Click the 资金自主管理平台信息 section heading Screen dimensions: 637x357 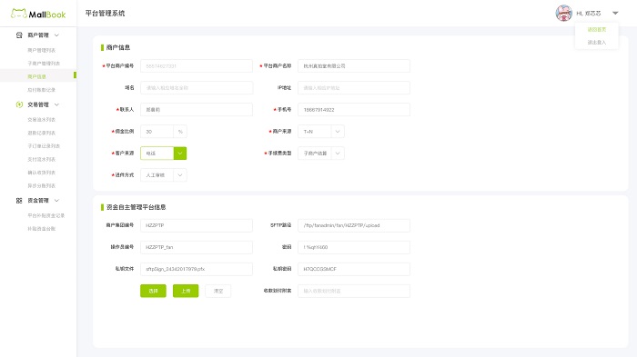point(136,207)
